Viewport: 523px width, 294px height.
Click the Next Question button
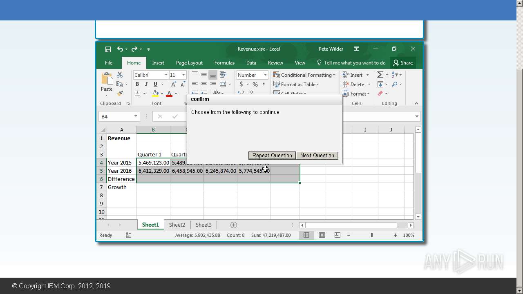(317, 155)
